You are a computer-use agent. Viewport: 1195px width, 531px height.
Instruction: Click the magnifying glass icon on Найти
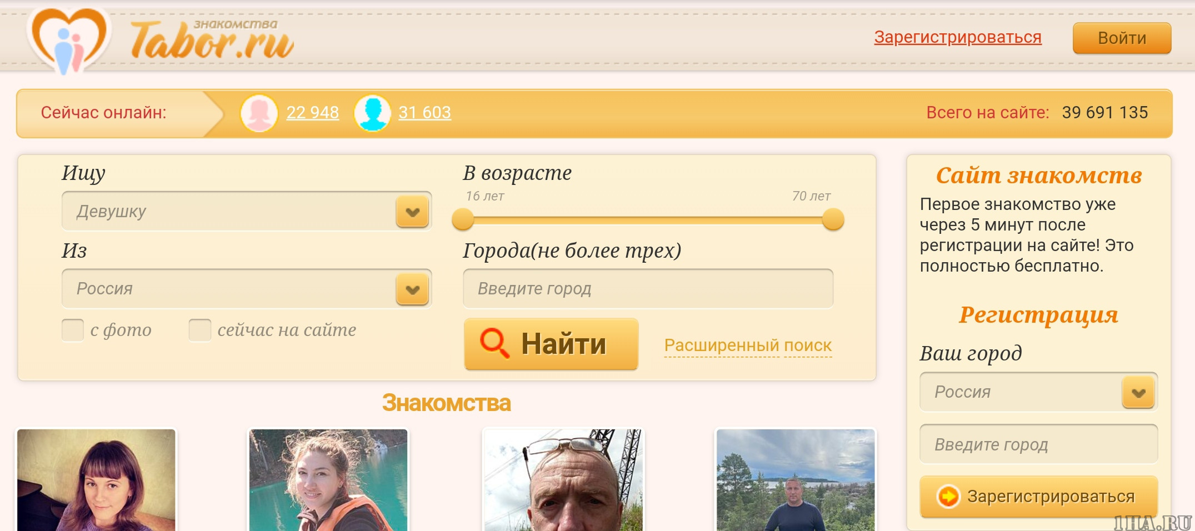coord(494,343)
